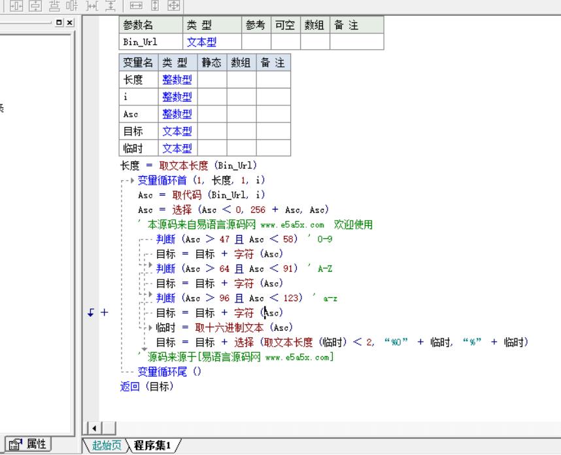This screenshot has width=561, height=455.
Task: Click the 整数型 type in the Asc row
Action: point(177,114)
